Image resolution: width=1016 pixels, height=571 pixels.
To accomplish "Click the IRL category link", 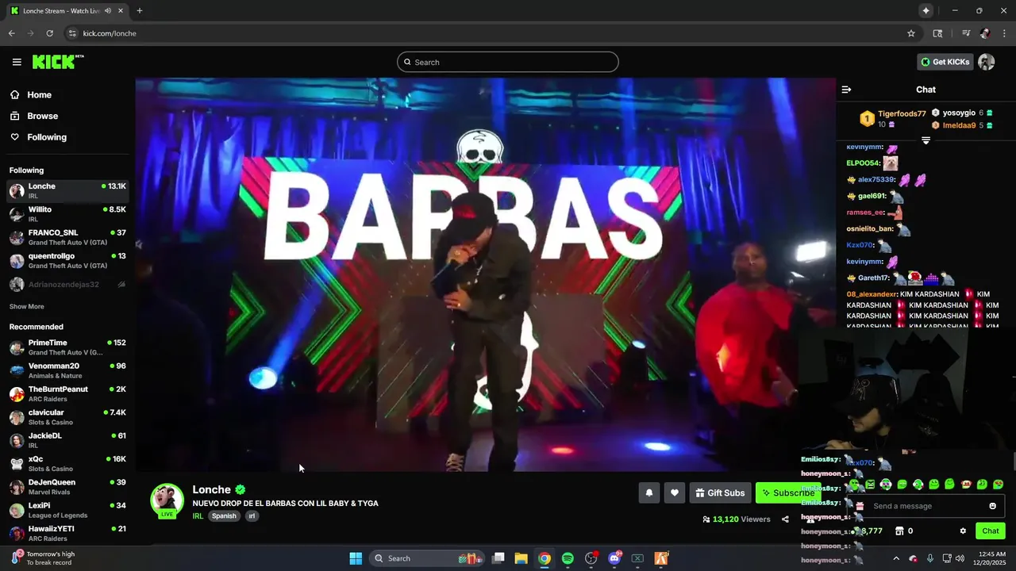I will (x=198, y=515).
